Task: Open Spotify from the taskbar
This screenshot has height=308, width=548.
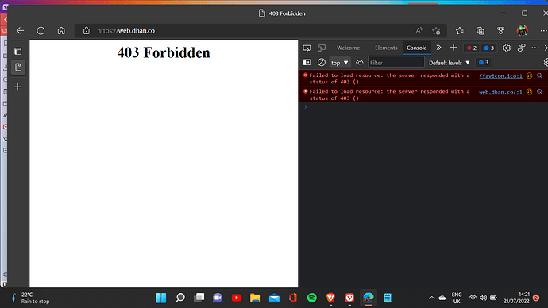Action: (312, 298)
